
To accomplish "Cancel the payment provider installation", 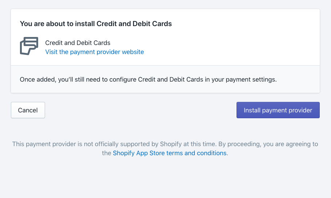I will pyautogui.click(x=28, y=110).
